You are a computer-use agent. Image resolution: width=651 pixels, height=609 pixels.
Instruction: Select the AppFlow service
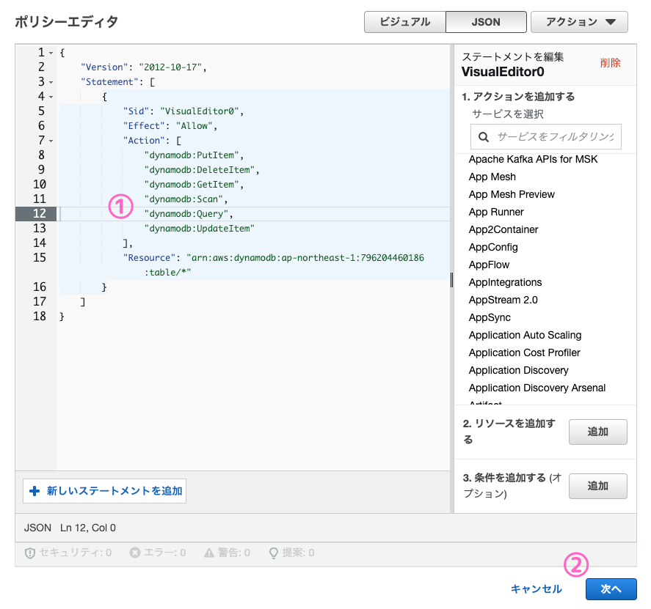489,265
